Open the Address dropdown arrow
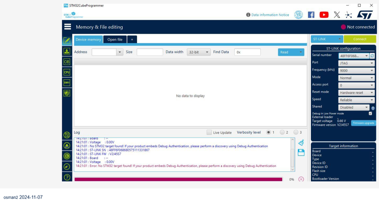 (x=120, y=52)
